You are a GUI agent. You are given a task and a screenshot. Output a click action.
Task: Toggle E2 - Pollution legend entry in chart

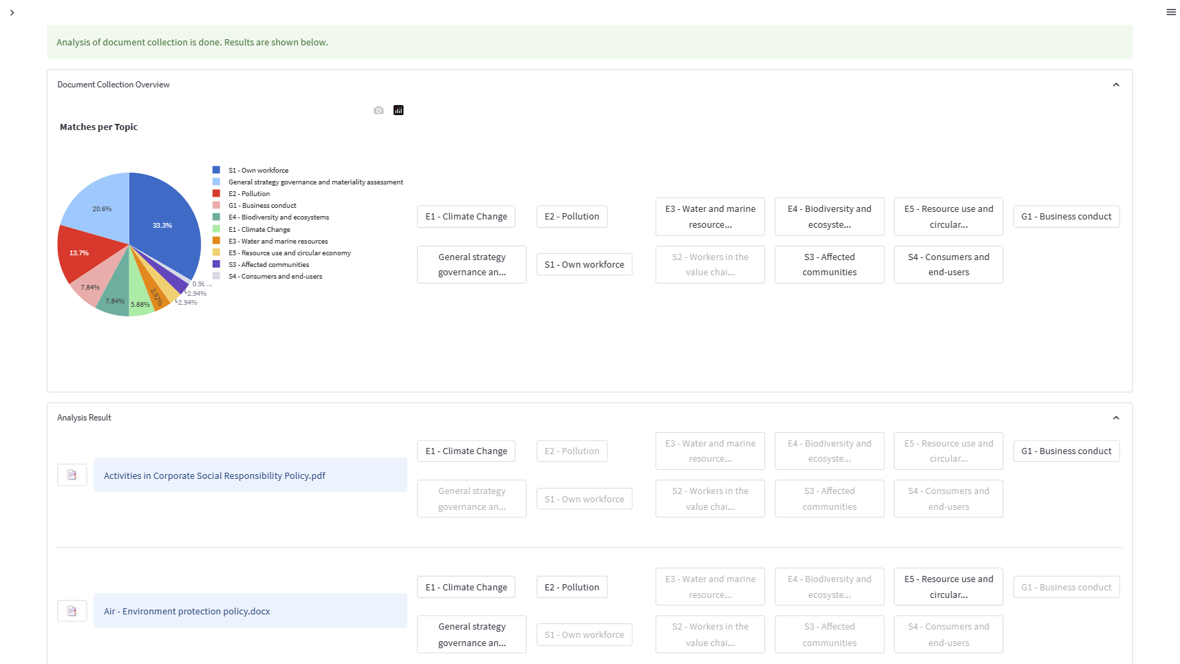tap(249, 194)
